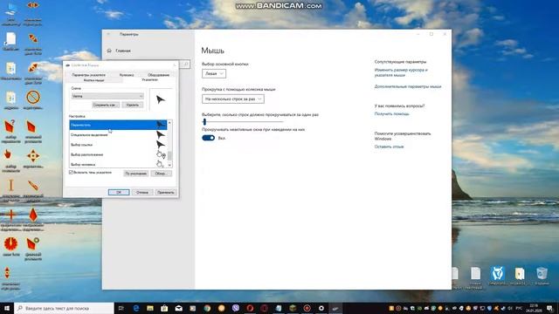Viewport: 559px width, 314px height.
Task: Click the pointer list scrollbar up arrow
Action: (x=169, y=123)
